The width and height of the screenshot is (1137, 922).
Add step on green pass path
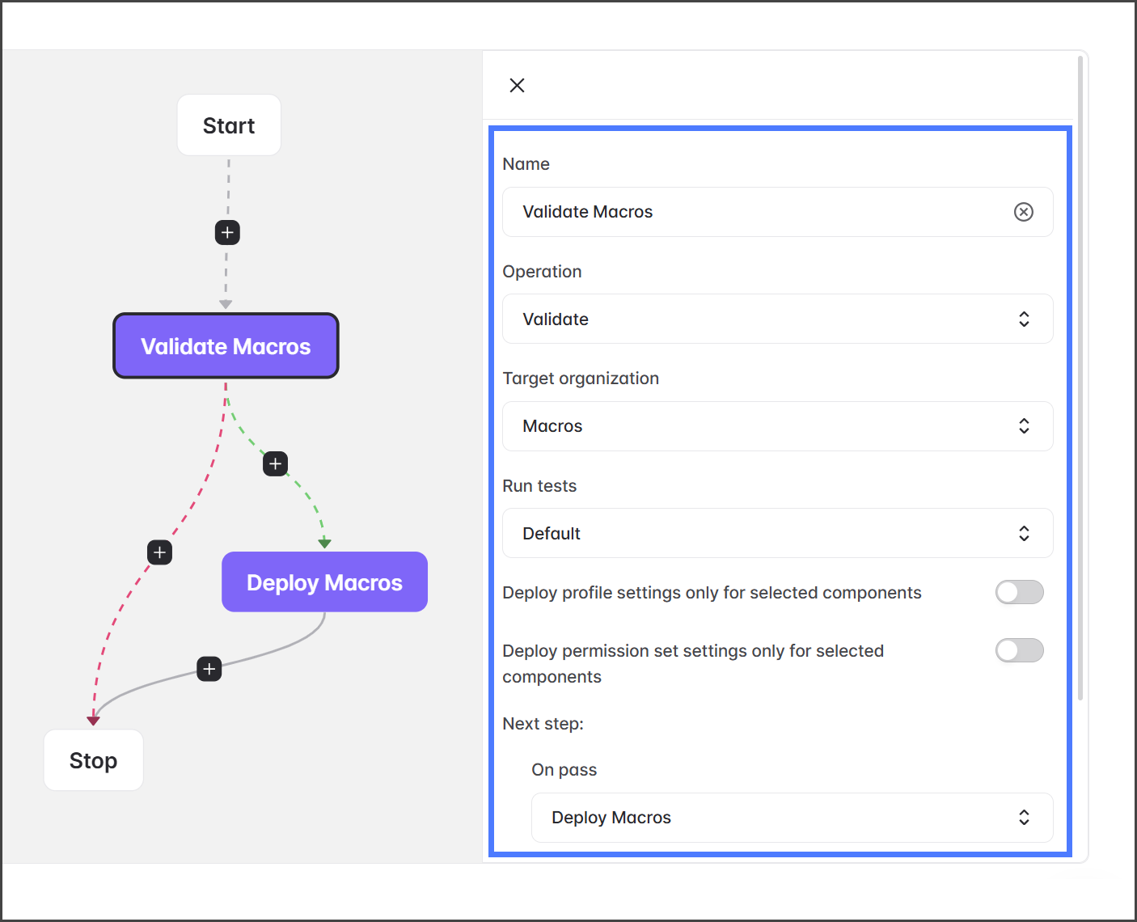point(276,464)
